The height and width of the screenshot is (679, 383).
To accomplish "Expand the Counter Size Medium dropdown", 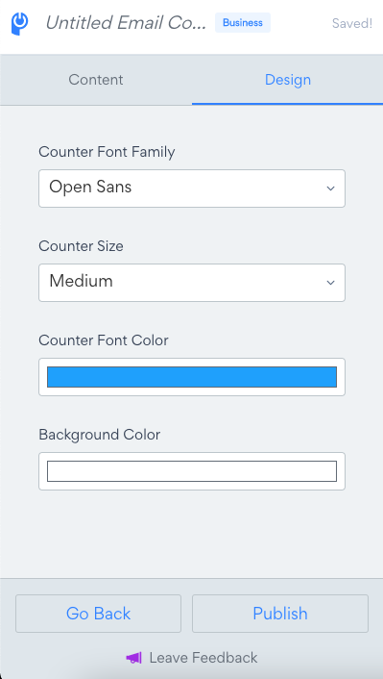I will pos(192,283).
